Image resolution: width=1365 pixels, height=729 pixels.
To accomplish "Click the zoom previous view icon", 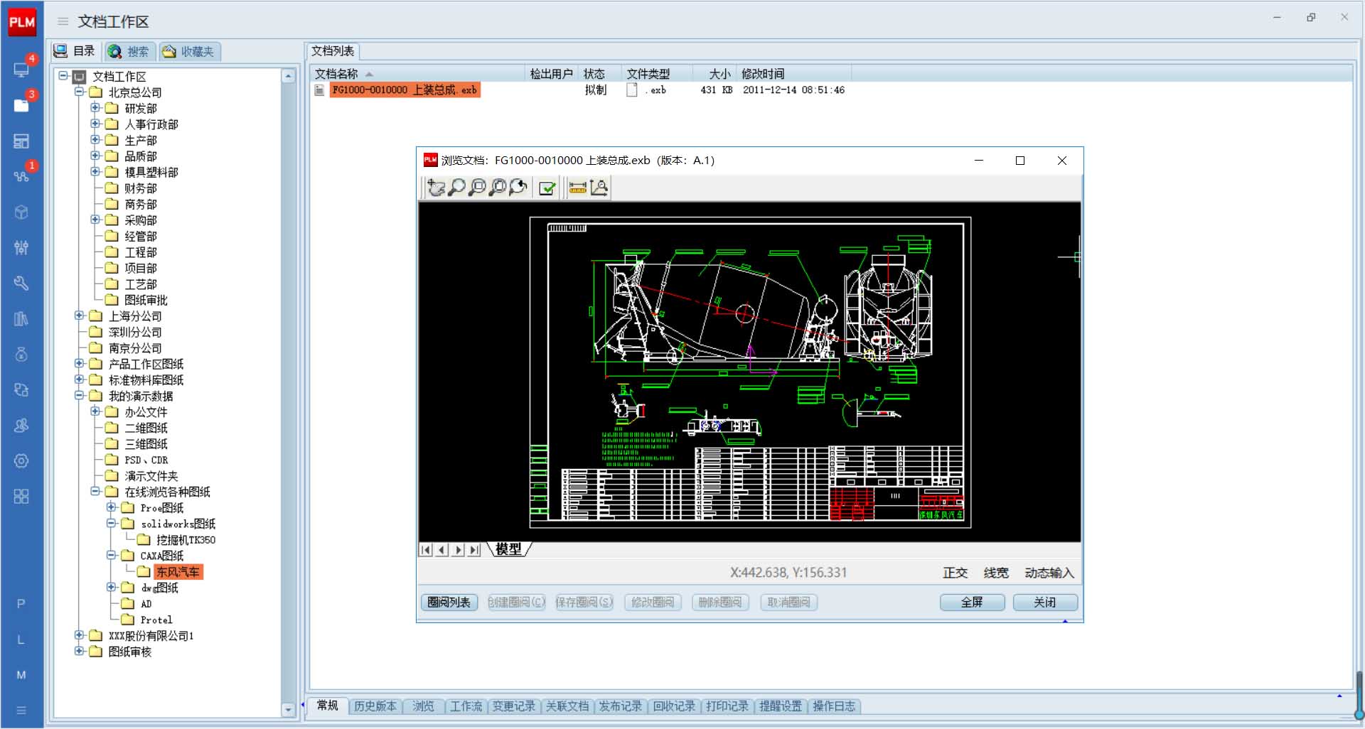I will click(518, 188).
